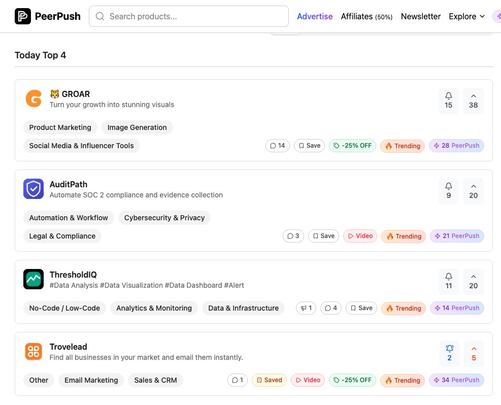The height and width of the screenshot is (405, 501).
Task: Filter by Automation & Workflow tag
Action: (69, 218)
